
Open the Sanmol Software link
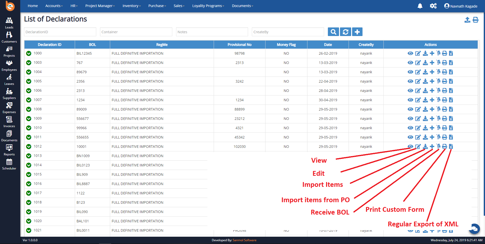[244, 240]
